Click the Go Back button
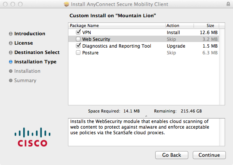The width and height of the screenshot is (233, 165). (172, 155)
